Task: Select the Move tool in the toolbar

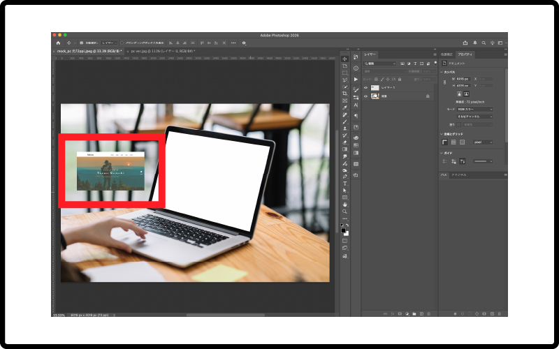Action: 344,59
